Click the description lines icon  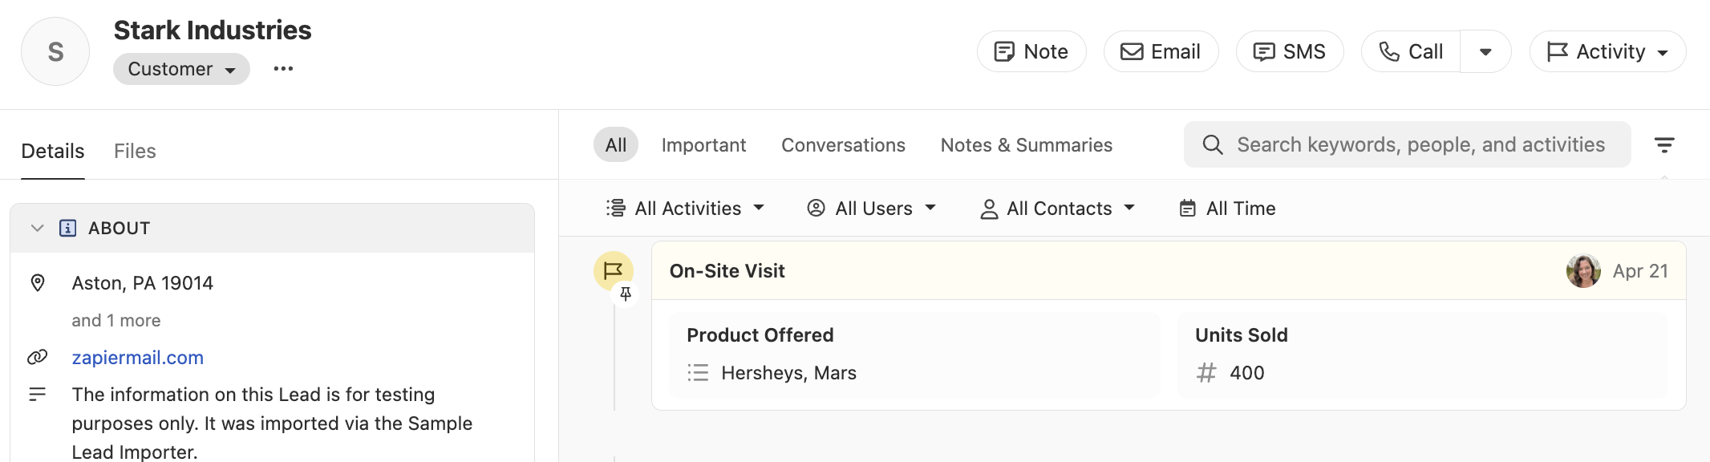coord(38,395)
